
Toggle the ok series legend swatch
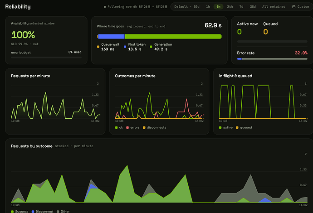[117, 127]
